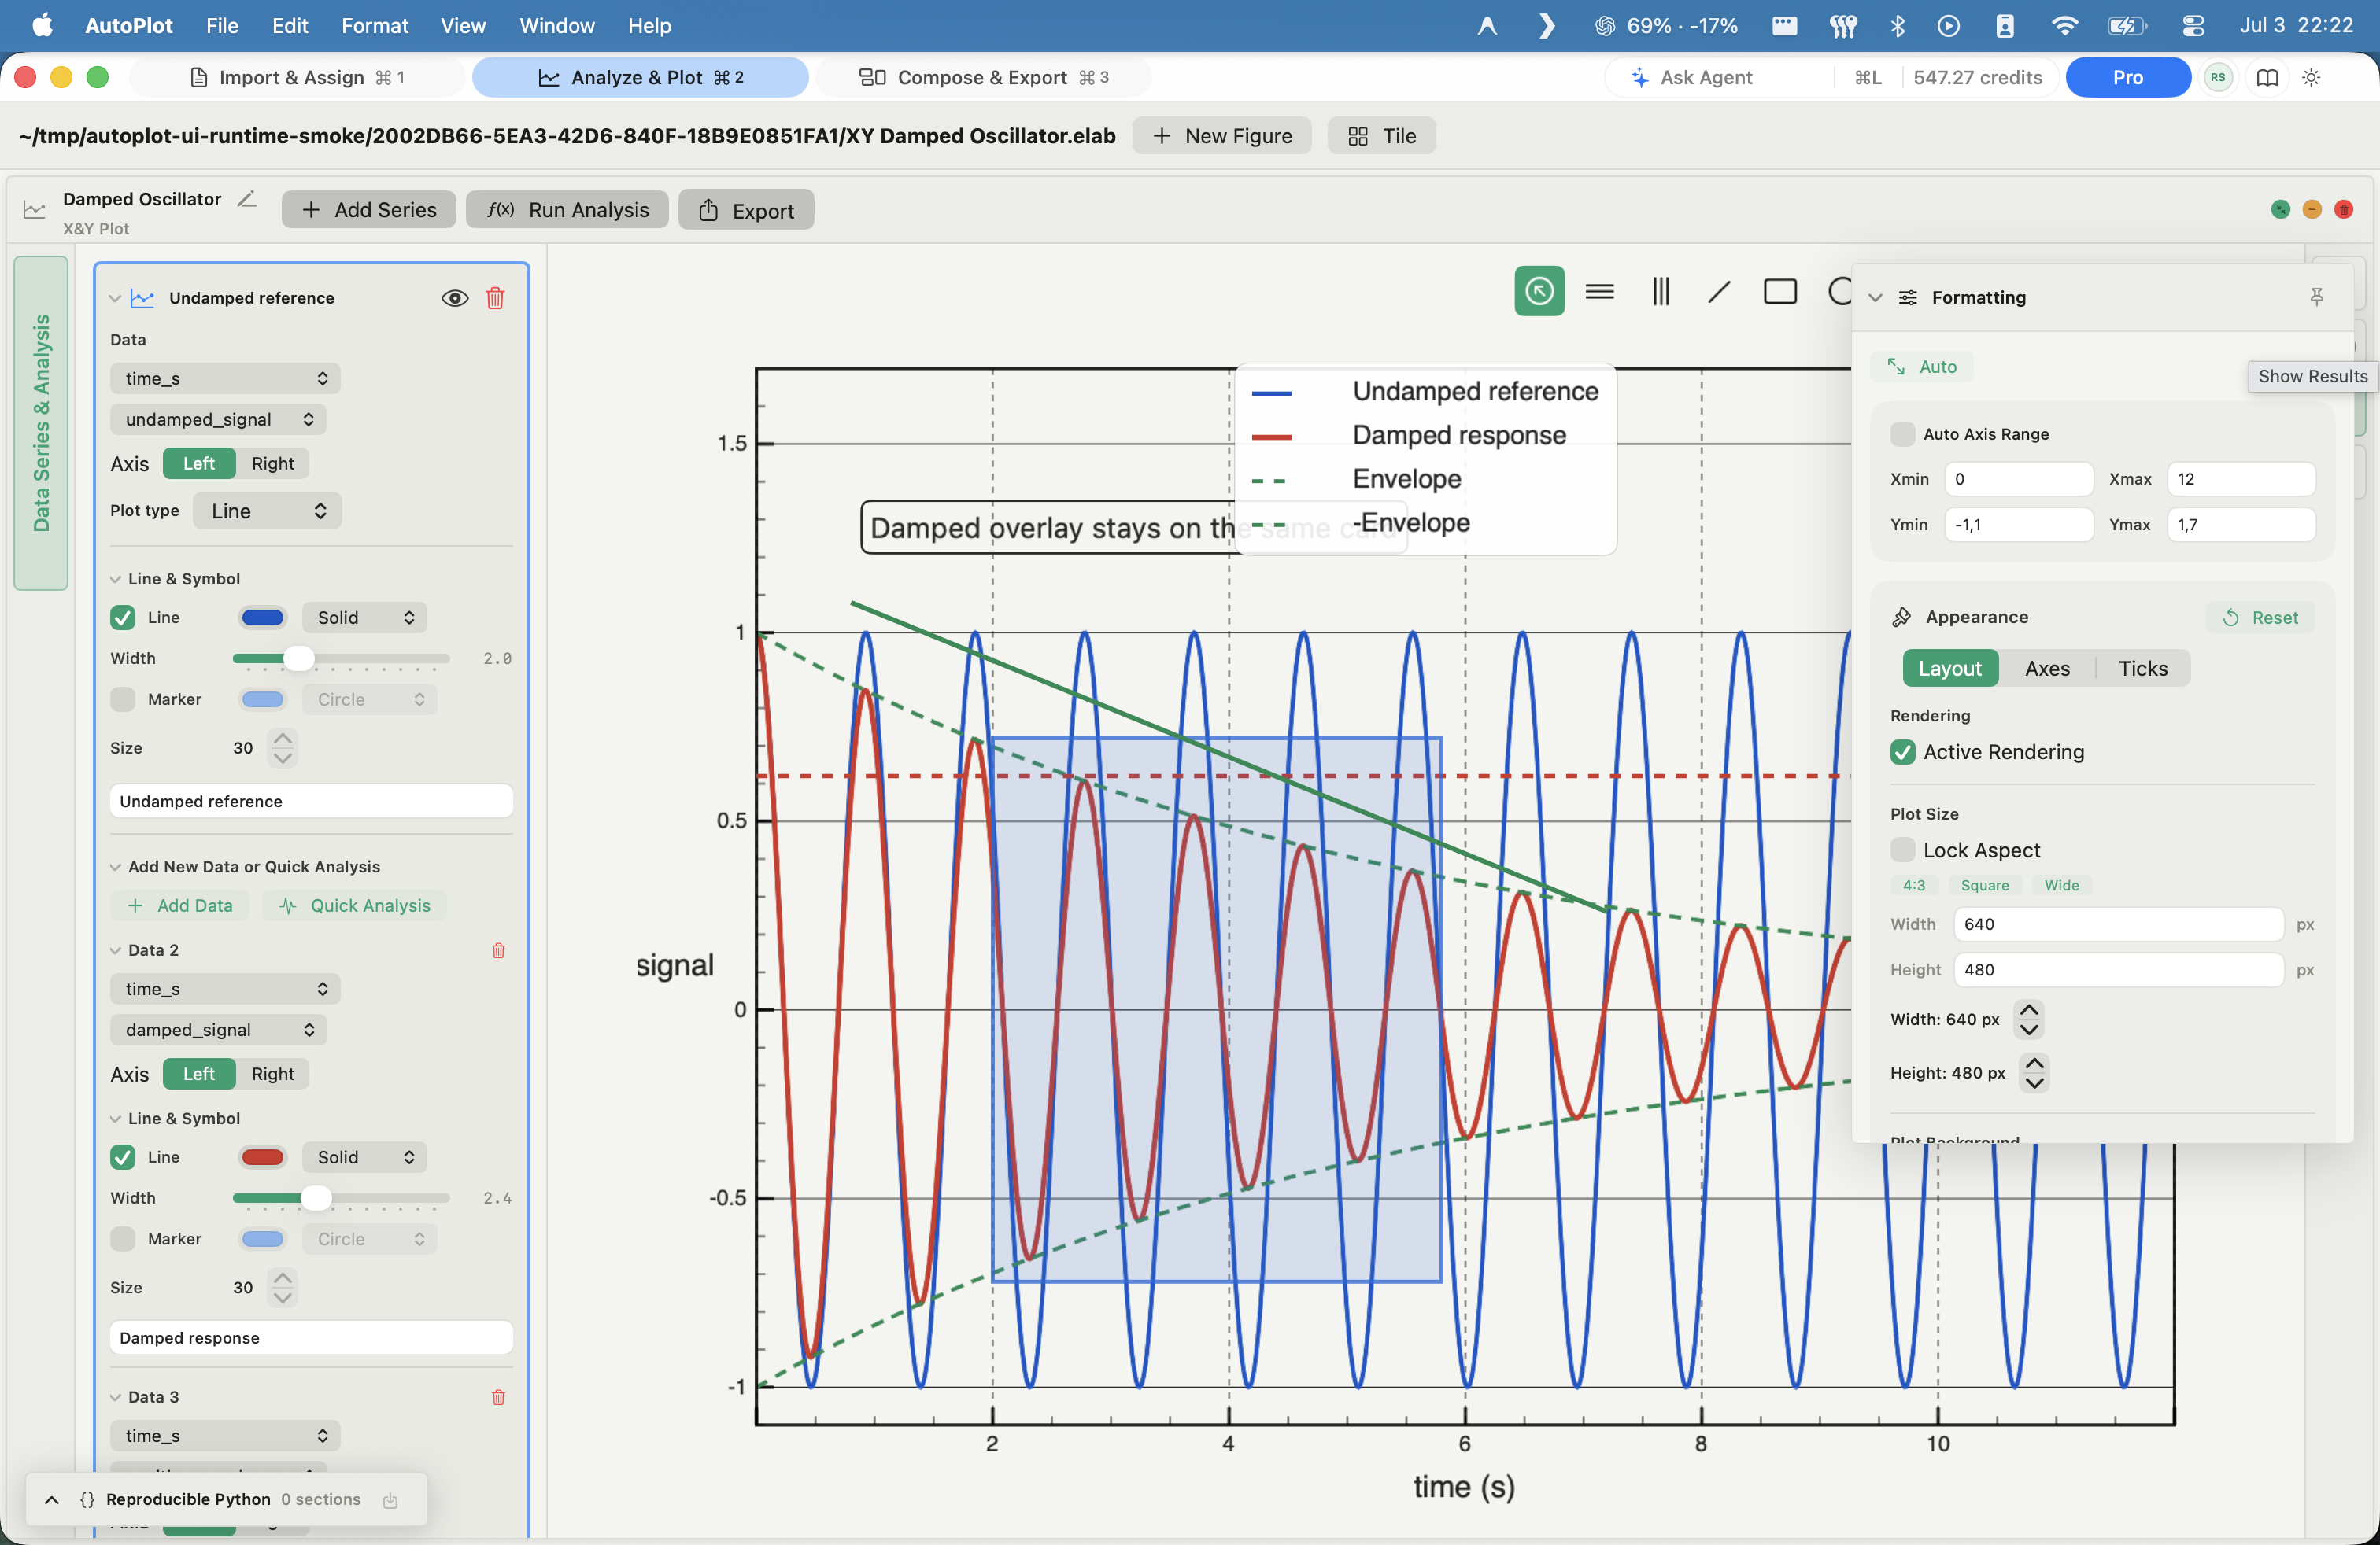Image resolution: width=2380 pixels, height=1545 pixels.
Task: Select the pointer cursor tool in plot toolbar
Action: [1539, 291]
